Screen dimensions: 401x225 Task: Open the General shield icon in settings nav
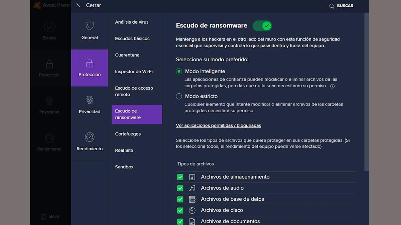89,25
